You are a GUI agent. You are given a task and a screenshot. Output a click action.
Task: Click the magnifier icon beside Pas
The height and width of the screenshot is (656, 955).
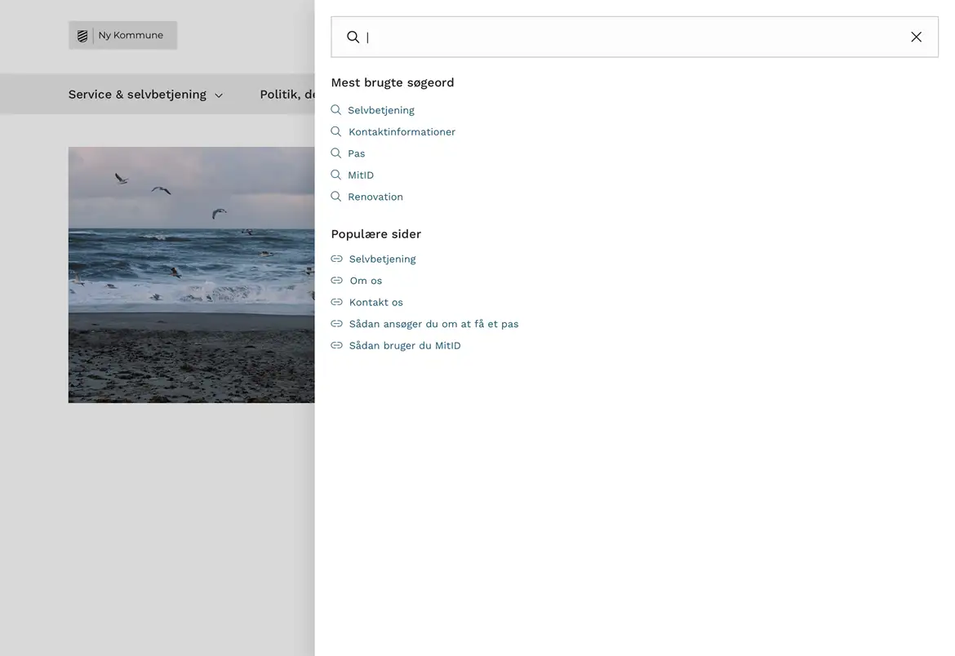click(336, 153)
